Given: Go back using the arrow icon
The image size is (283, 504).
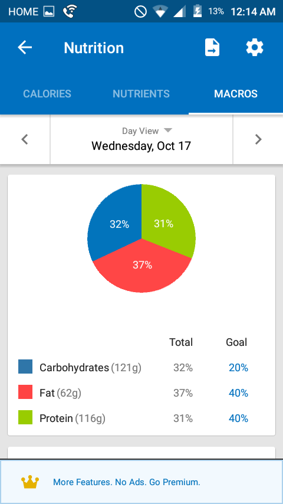Looking at the screenshot, I should click(25, 48).
